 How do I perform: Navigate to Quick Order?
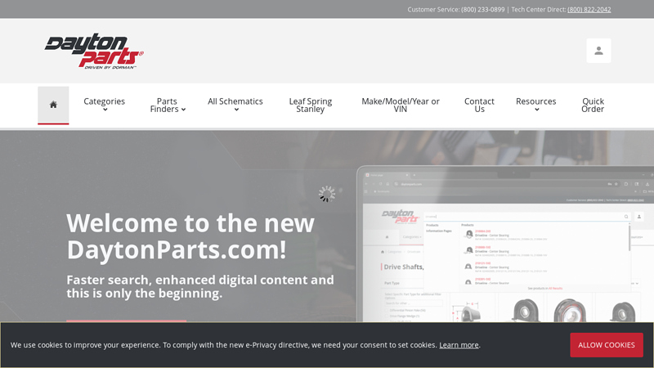pos(593,105)
